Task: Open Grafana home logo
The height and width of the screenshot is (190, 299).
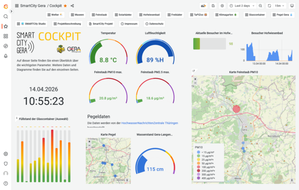Action: (6, 7)
